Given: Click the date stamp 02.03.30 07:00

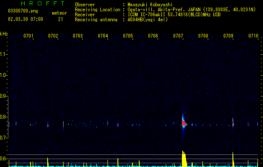Looking at the screenshot, I should (26, 19).
